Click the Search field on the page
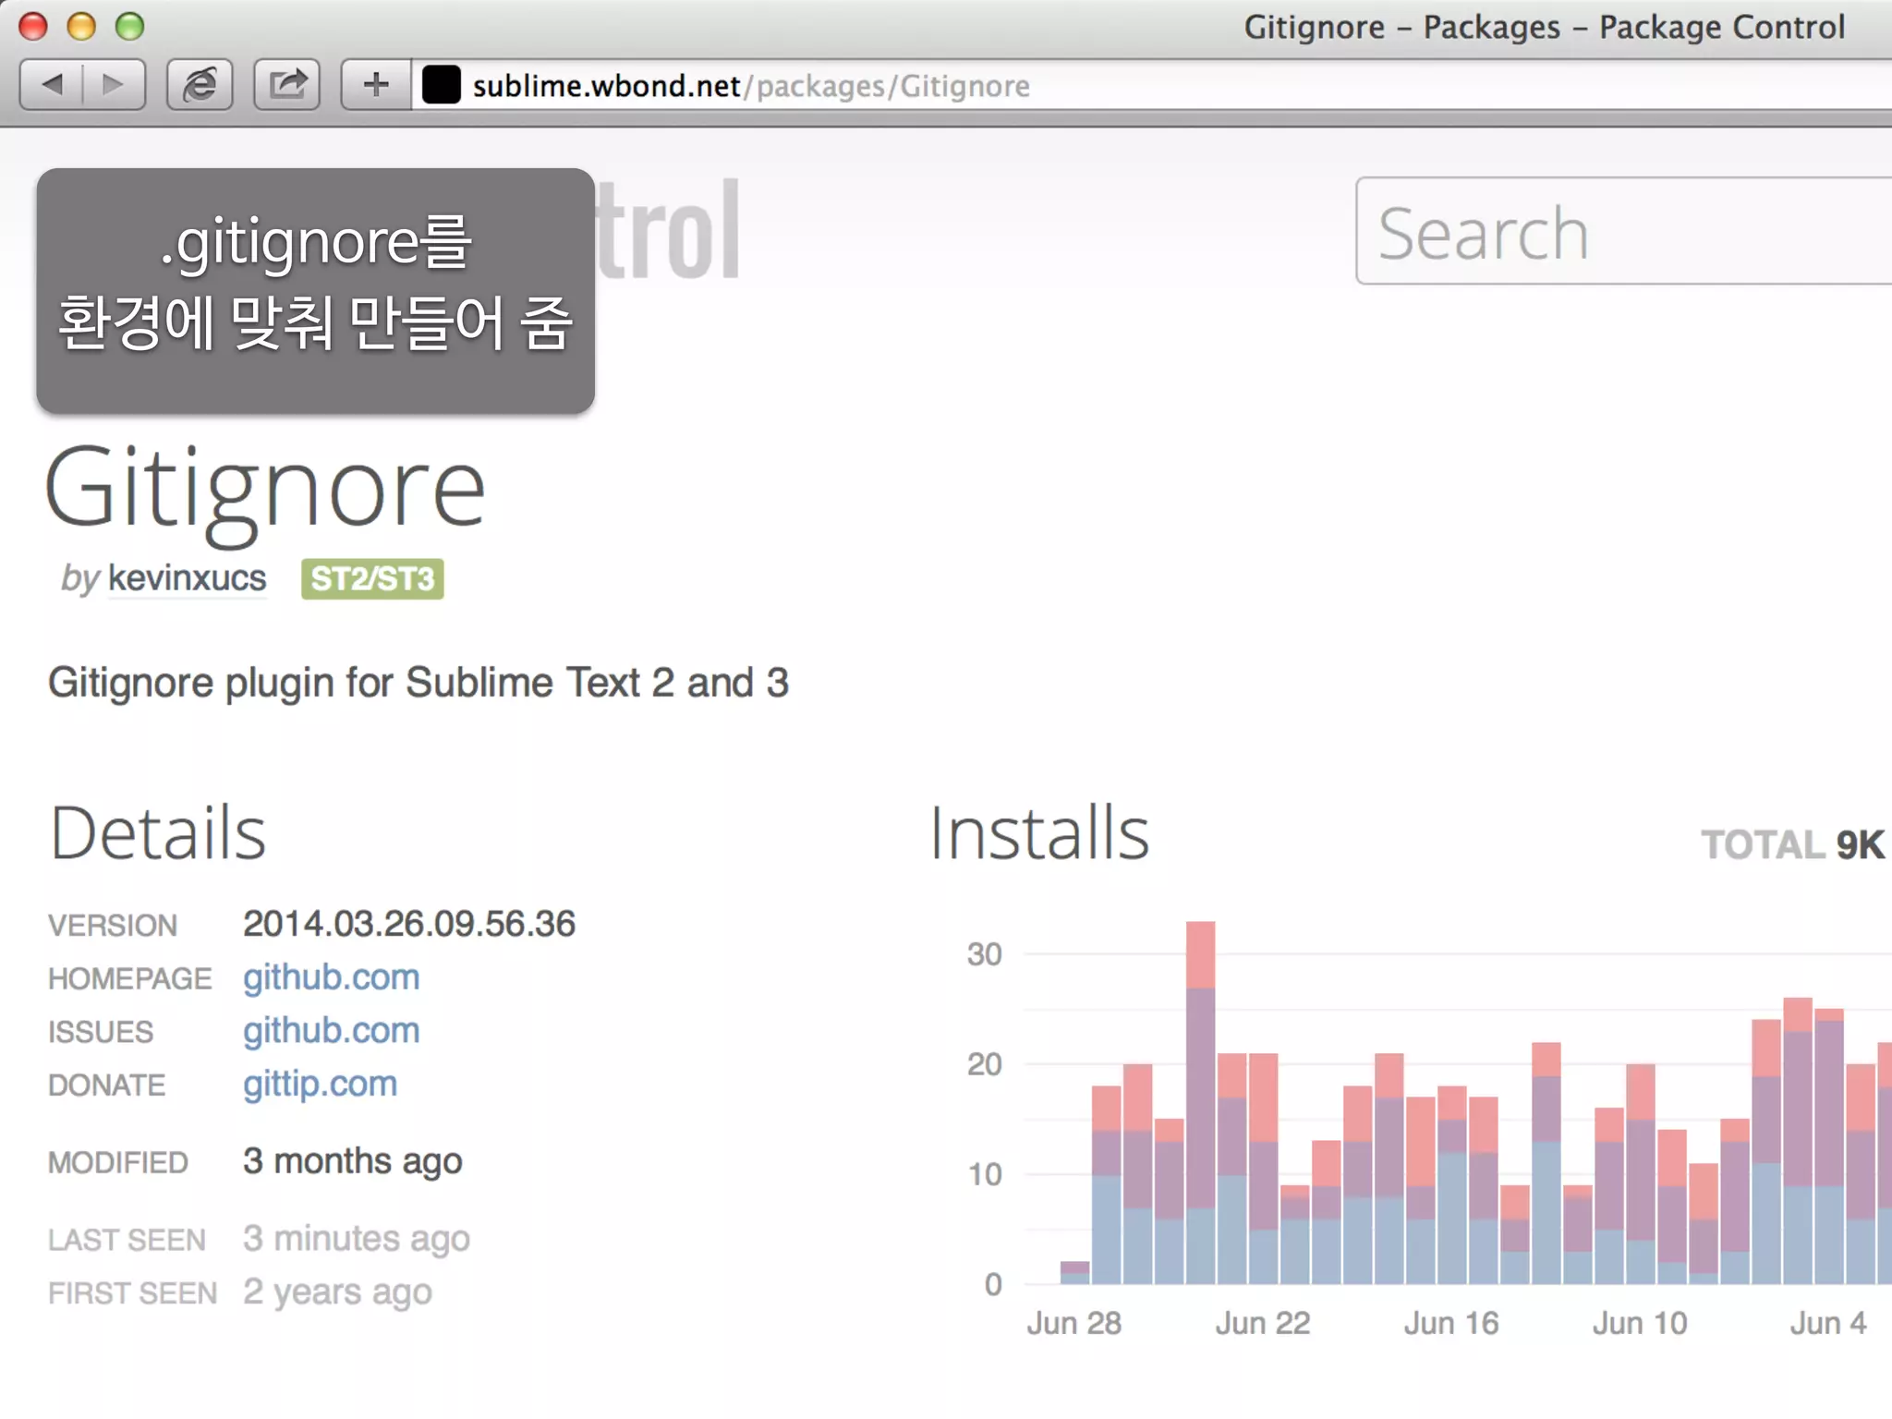The height and width of the screenshot is (1419, 1892). (1623, 231)
